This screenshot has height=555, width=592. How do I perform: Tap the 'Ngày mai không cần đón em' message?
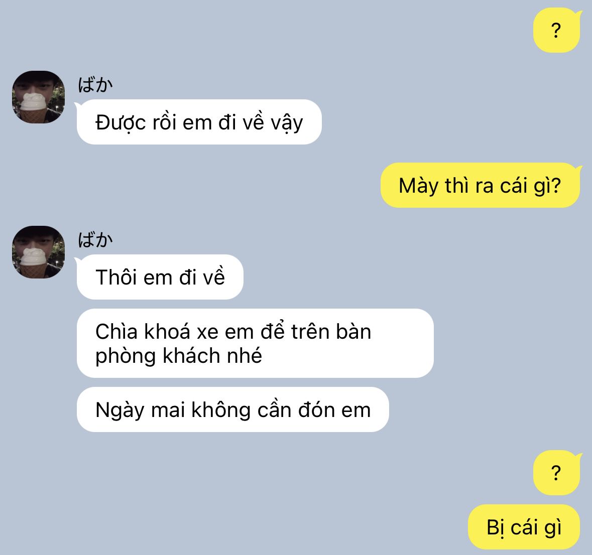coord(233,409)
